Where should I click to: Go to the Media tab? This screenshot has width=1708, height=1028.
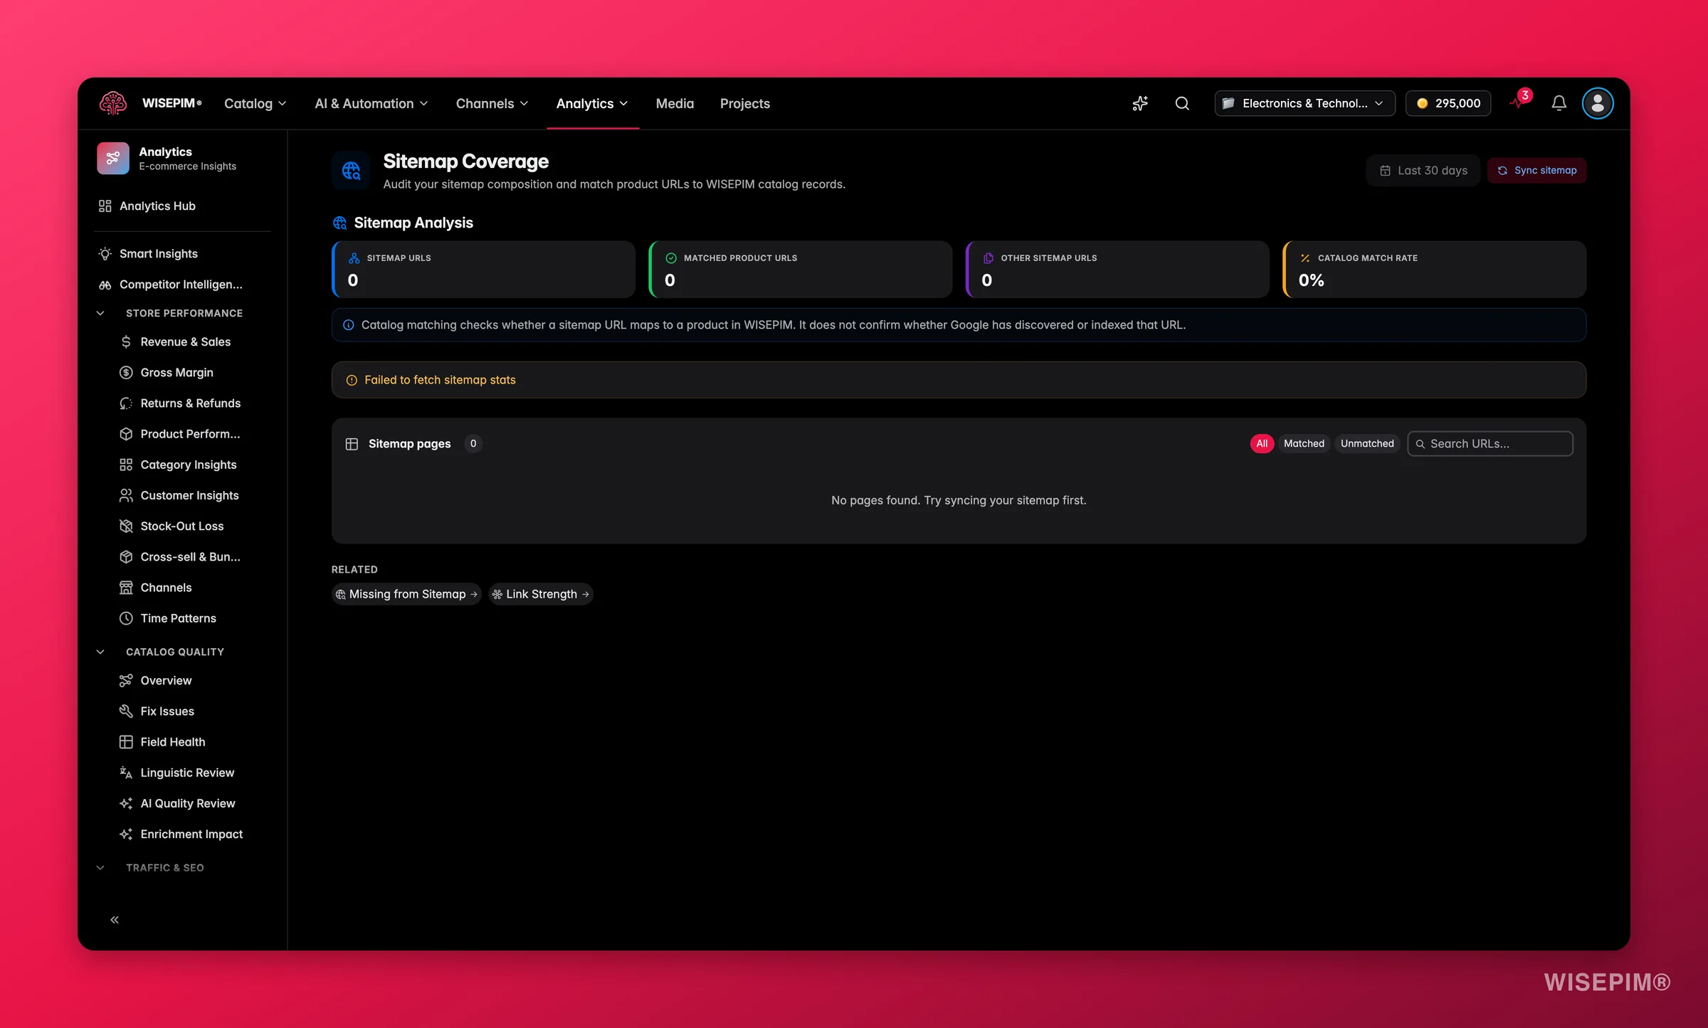pyautogui.click(x=675, y=103)
